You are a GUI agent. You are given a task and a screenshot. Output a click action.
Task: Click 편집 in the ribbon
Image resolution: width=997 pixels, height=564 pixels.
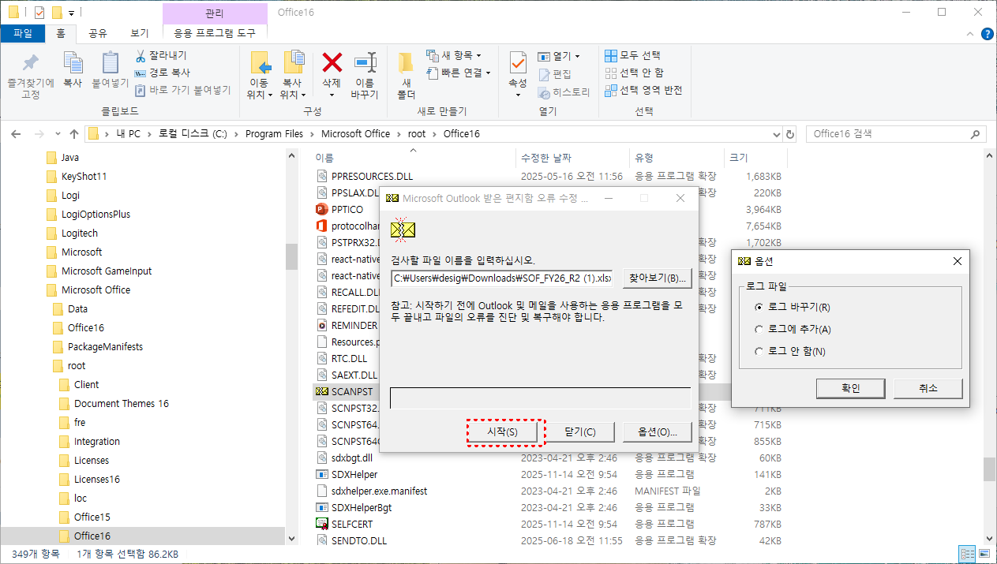555,73
